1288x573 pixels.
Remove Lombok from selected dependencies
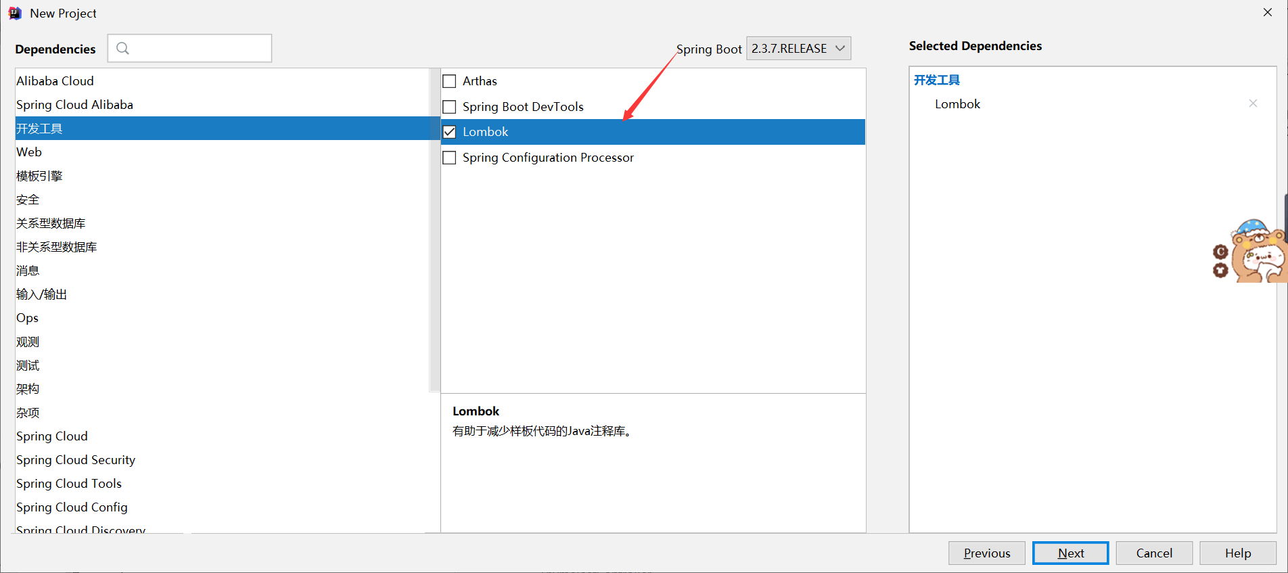coord(1253,104)
